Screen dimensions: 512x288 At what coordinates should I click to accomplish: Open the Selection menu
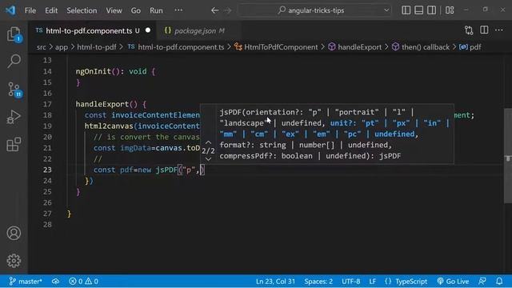(82, 10)
